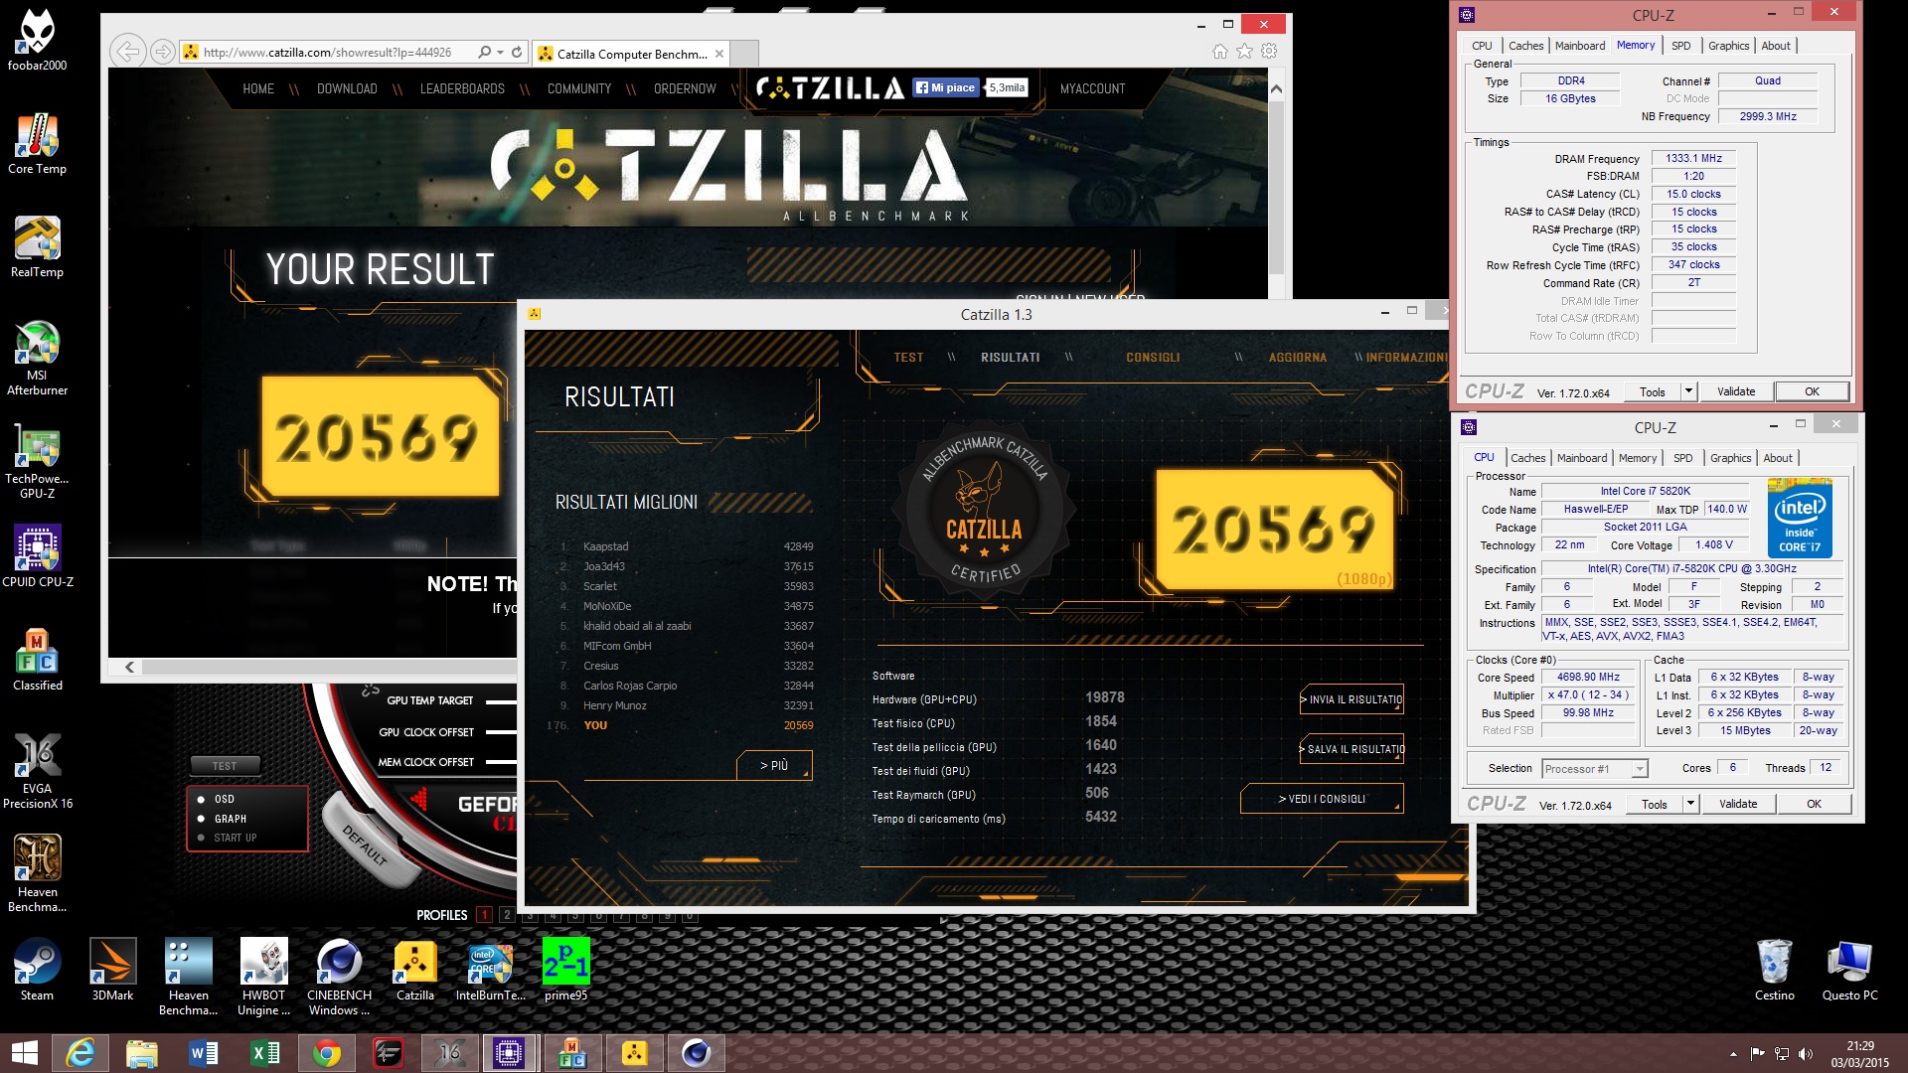1908x1073 pixels.
Task: Open the HWBOT Unigine desktop shortcut
Action: [264, 978]
